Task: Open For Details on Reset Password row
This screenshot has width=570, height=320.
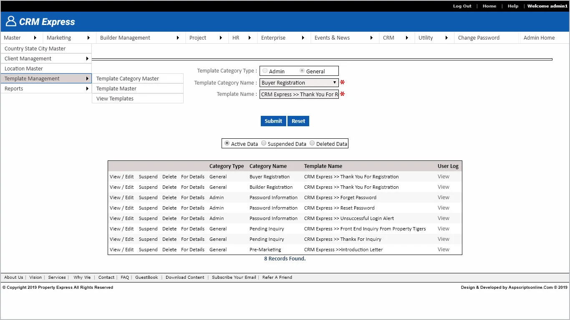Action: coord(193,208)
